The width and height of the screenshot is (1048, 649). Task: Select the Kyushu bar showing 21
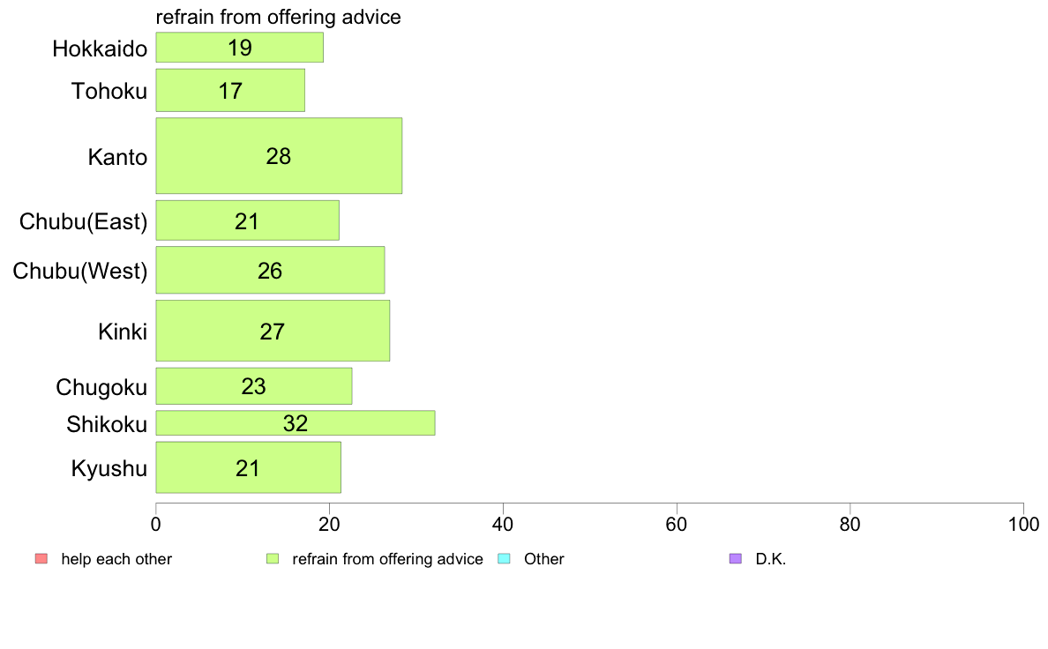pos(249,467)
